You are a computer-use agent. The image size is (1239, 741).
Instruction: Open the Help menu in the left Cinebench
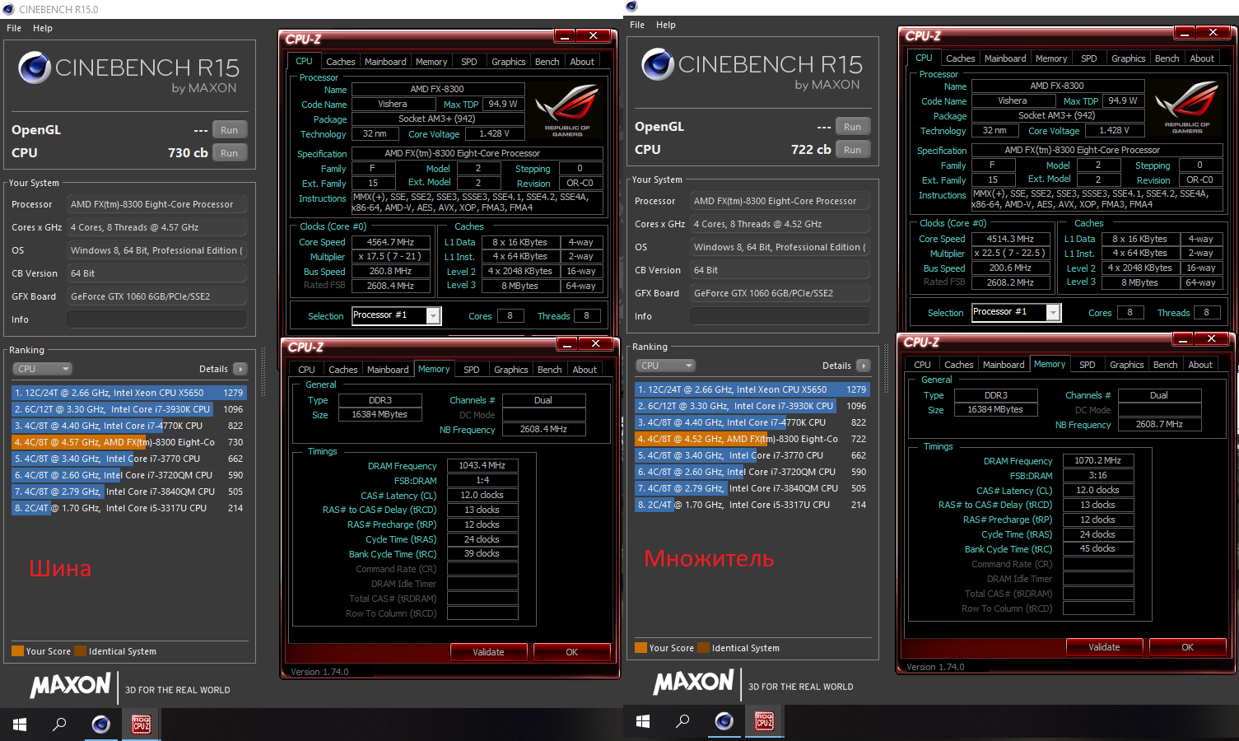[x=43, y=28]
